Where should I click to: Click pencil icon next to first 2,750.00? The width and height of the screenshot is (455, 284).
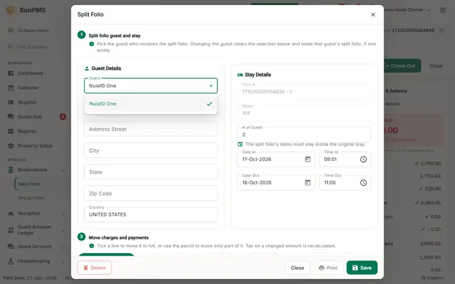coord(416,163)
